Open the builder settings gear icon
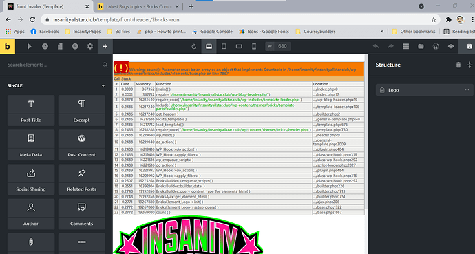This screenshot has height=254, width=475. [90, 46]
